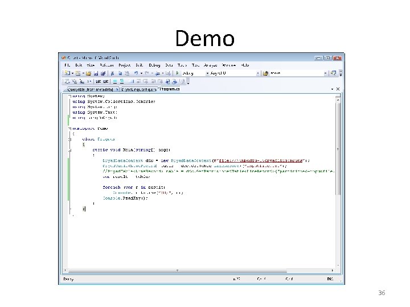This screenshot has width=410, height=307.
Task: Open the Refactor menu
Action: pyautogui.click(x=106, y=65)
